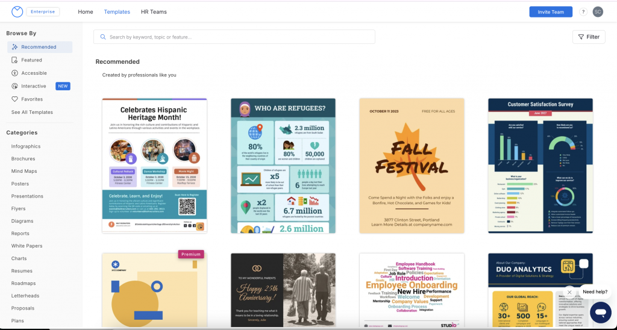Click the Featured star icon
This screenshot has width=617, height=330.
point(14,60)
